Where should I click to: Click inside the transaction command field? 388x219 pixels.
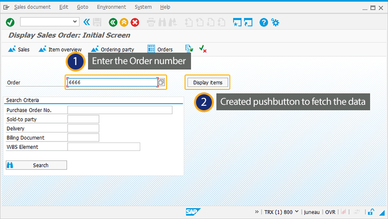[x=46, y=22]
